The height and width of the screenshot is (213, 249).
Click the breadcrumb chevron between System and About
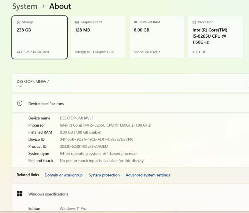[43, 6]
